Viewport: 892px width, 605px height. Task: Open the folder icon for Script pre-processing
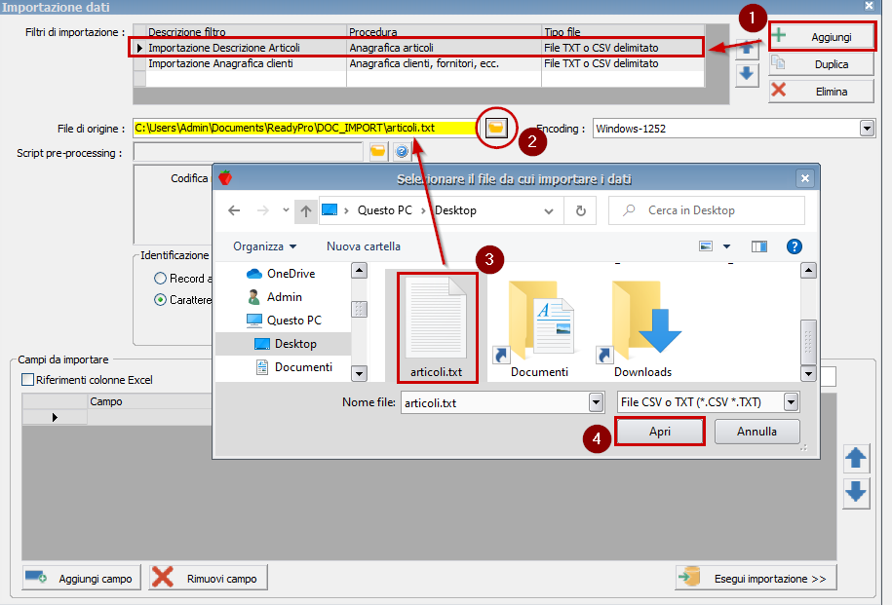[x=378, y=151]
